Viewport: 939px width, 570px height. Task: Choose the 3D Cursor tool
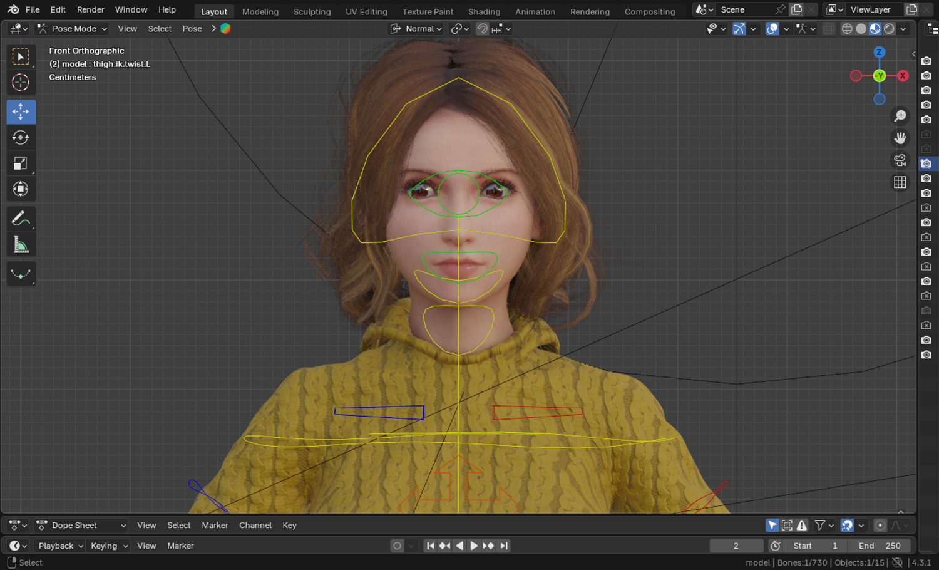(21, 83)
